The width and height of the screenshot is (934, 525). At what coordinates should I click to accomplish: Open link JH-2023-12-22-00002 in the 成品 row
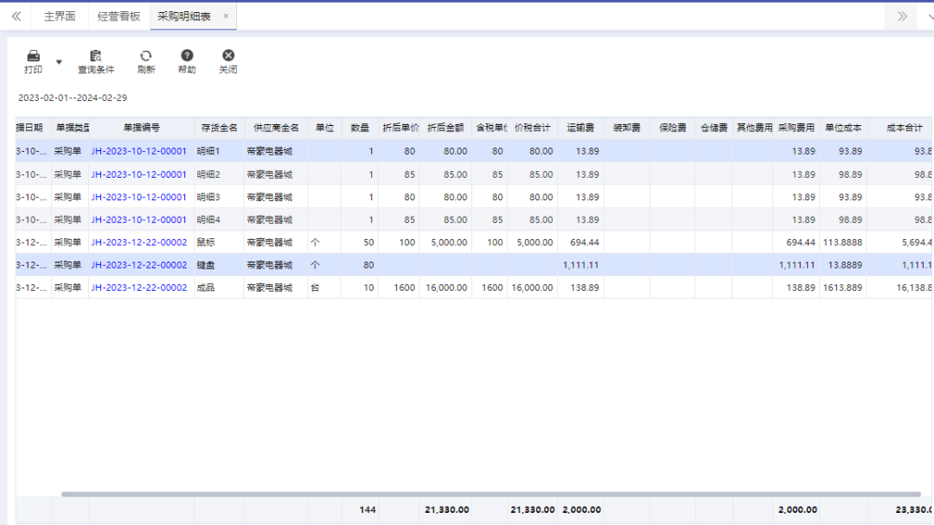point(138,288)
